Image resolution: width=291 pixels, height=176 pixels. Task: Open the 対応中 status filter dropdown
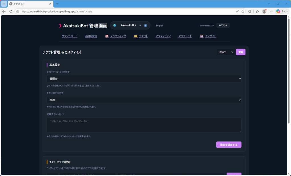point(225,52)
